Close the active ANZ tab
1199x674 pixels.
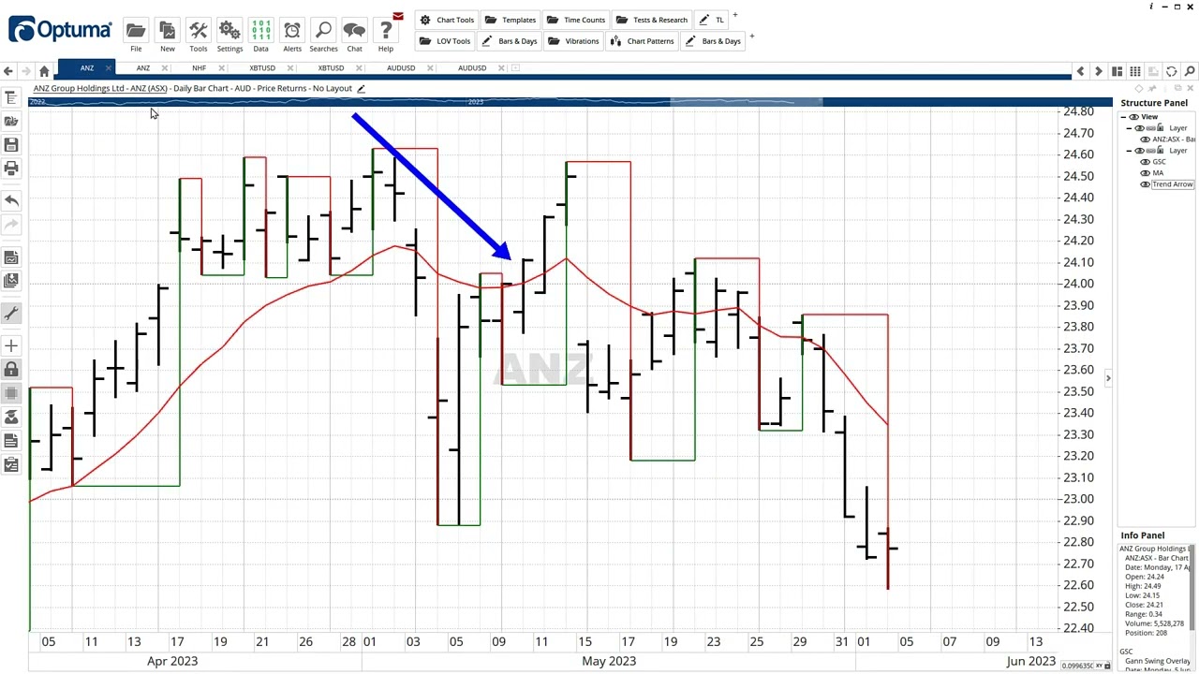[110, 68]
